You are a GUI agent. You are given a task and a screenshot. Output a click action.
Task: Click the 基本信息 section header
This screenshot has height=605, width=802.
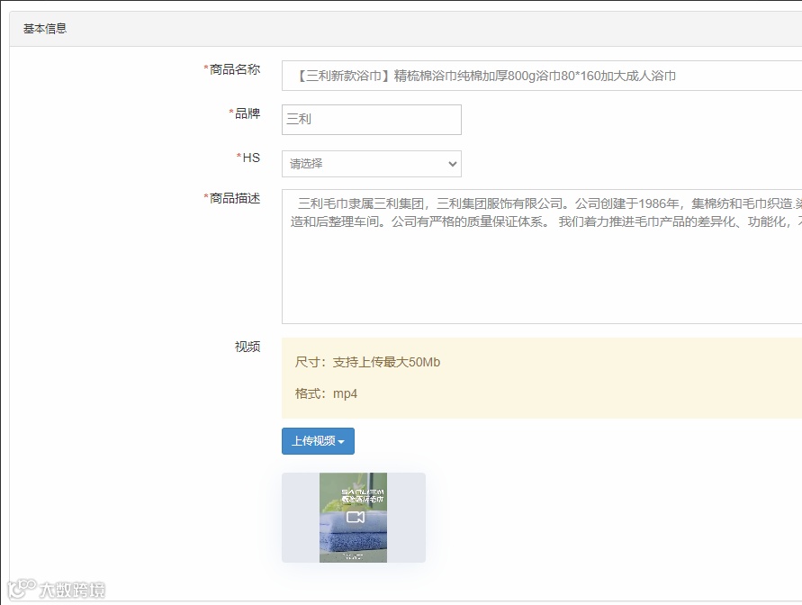(45, 29)
